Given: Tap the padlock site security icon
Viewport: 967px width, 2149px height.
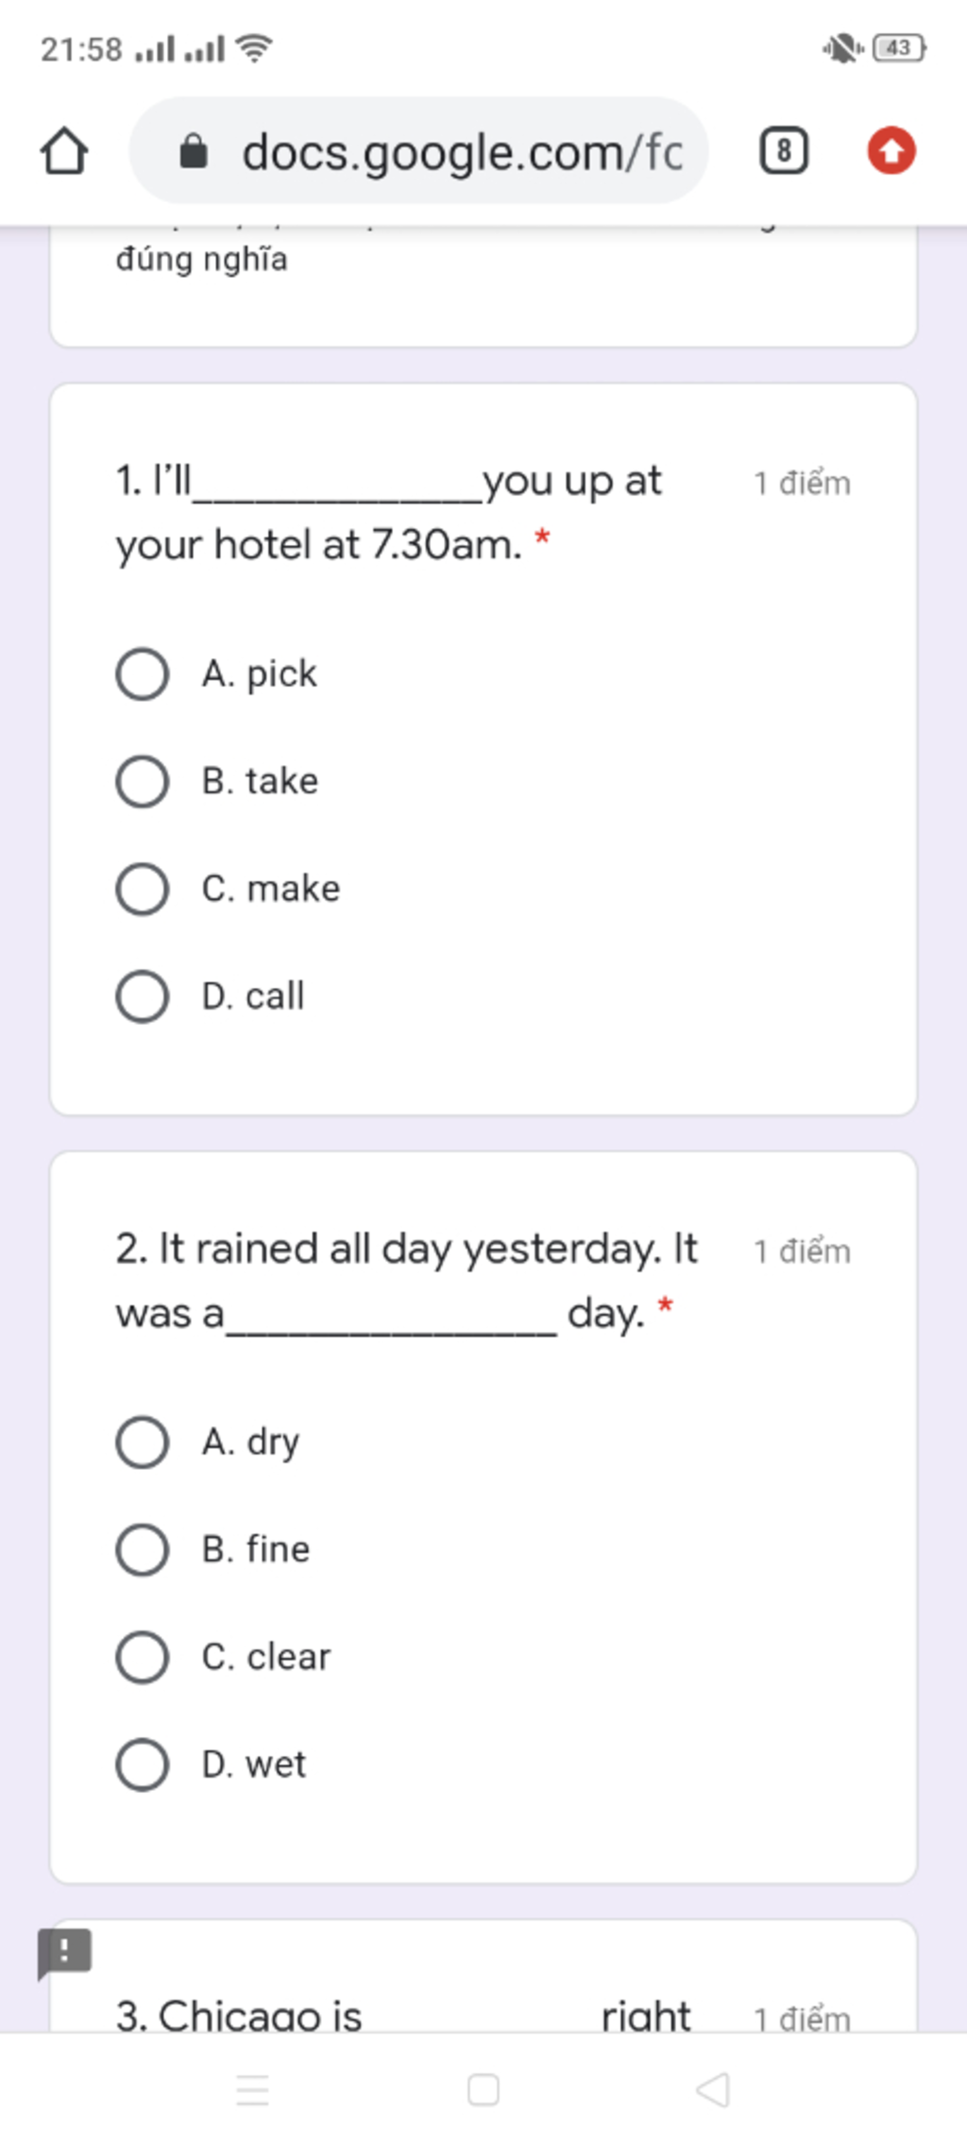Looking at the screenshot, I should click(194, 151).
